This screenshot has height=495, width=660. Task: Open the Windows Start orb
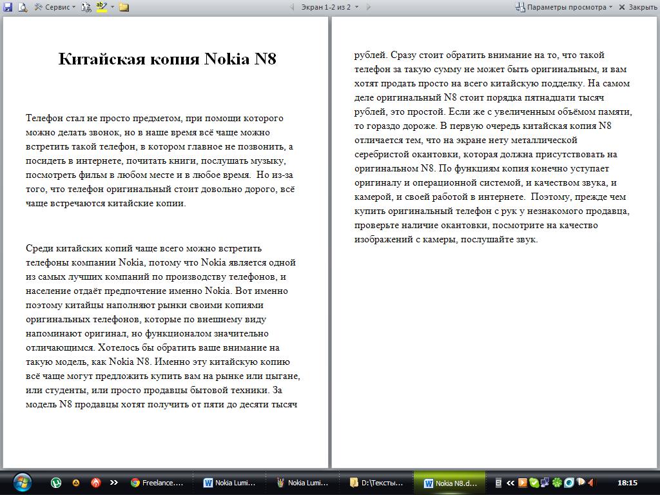[x=21, y=482]
